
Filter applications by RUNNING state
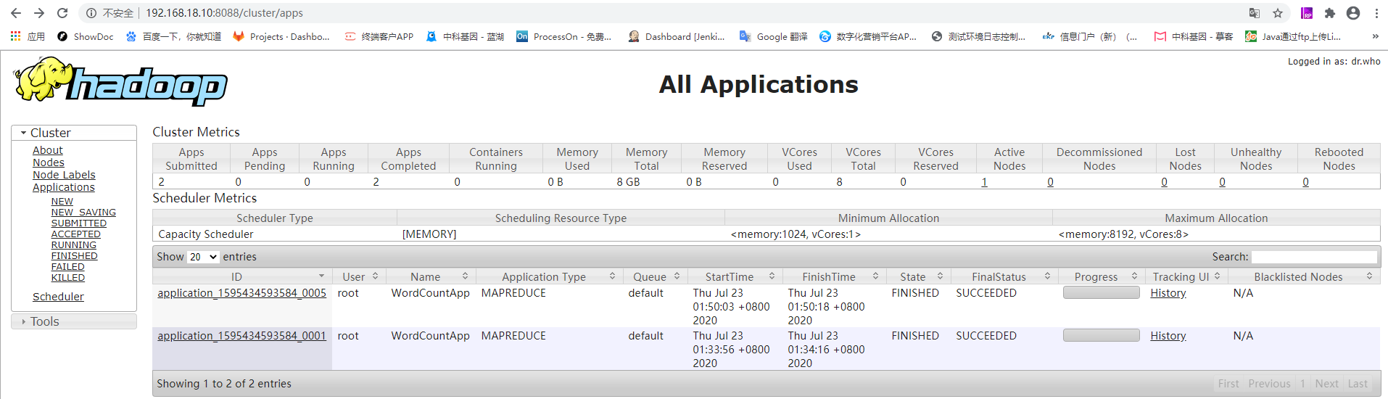(74, 245)
